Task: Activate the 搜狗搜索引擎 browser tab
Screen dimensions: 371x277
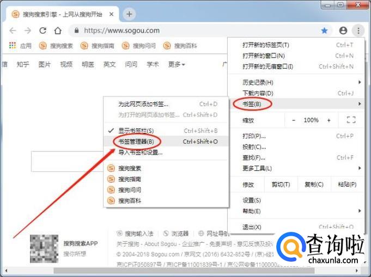Action: (x=63, y=14)
